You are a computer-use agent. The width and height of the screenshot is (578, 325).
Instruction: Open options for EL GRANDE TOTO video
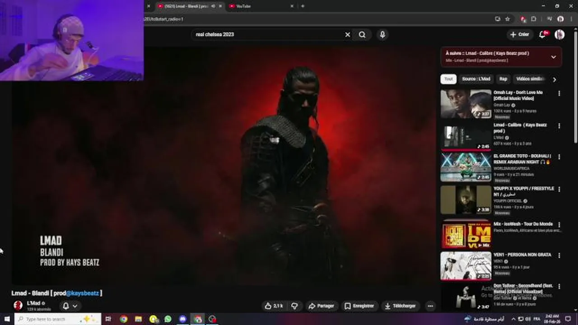(559, 157)
